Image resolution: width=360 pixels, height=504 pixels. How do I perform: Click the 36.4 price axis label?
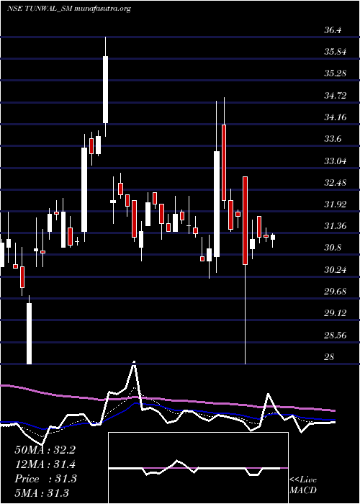333,30
